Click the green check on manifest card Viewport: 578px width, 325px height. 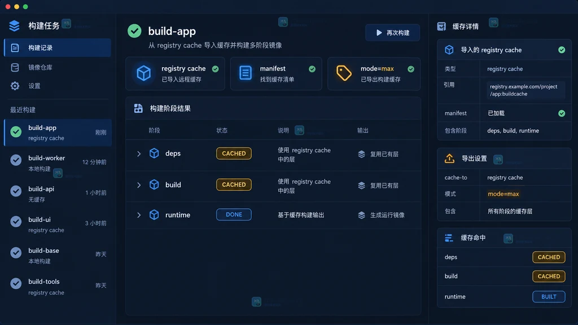[x=312, y=69]
